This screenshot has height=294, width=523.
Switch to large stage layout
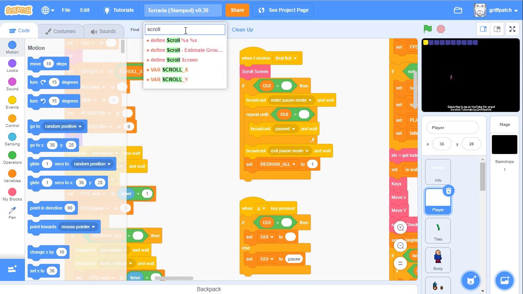click(497, 29)
